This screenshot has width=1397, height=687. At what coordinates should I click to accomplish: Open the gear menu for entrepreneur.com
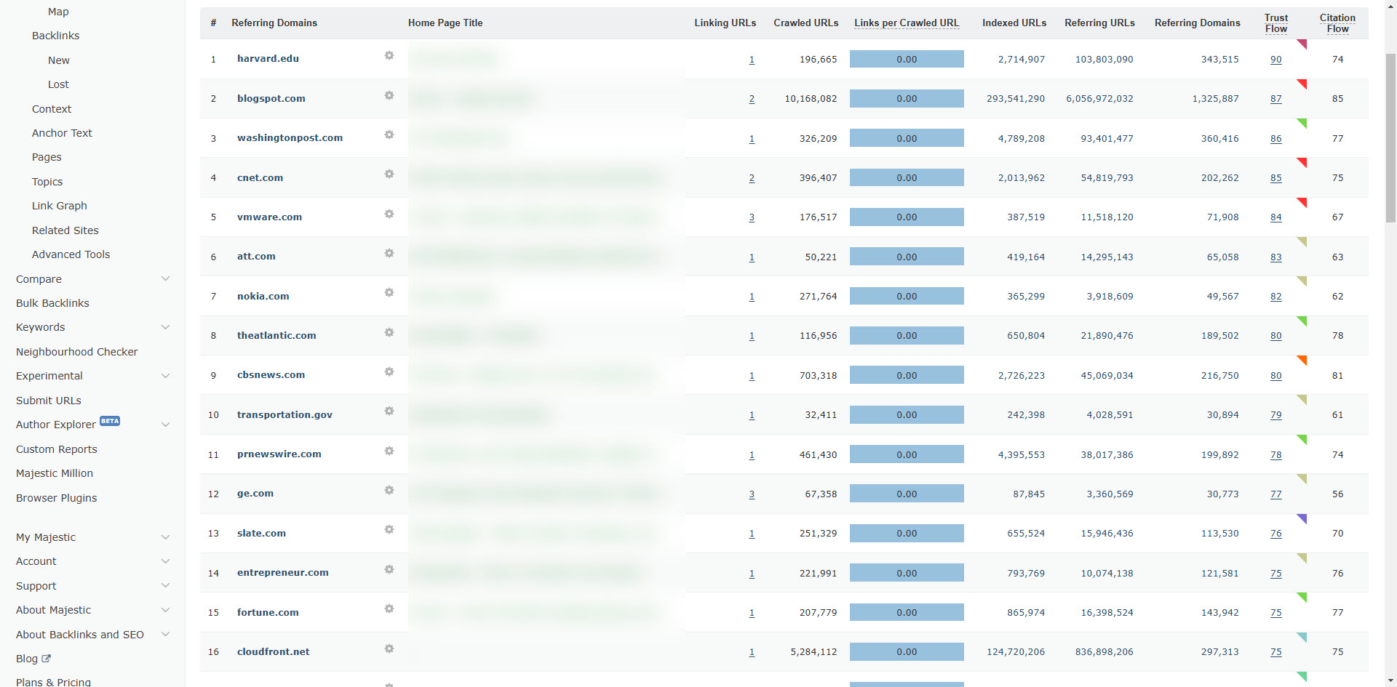point(389,569)
